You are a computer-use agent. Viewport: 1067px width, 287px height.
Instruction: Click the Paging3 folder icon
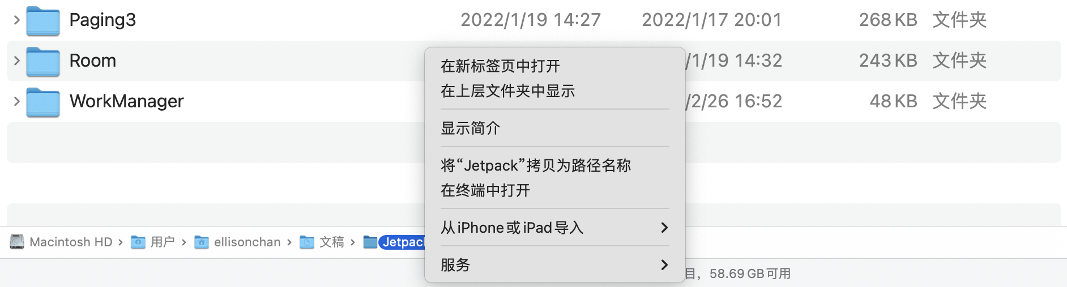[43, 21]
